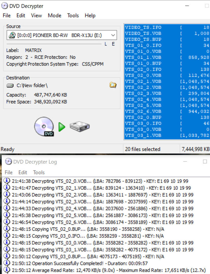
Task: Click the DVD Decrypter title bar icon
Action: pos(4,6)
